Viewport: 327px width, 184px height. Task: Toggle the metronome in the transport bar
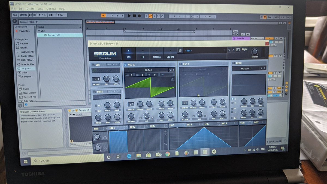(x=52, y=15)
